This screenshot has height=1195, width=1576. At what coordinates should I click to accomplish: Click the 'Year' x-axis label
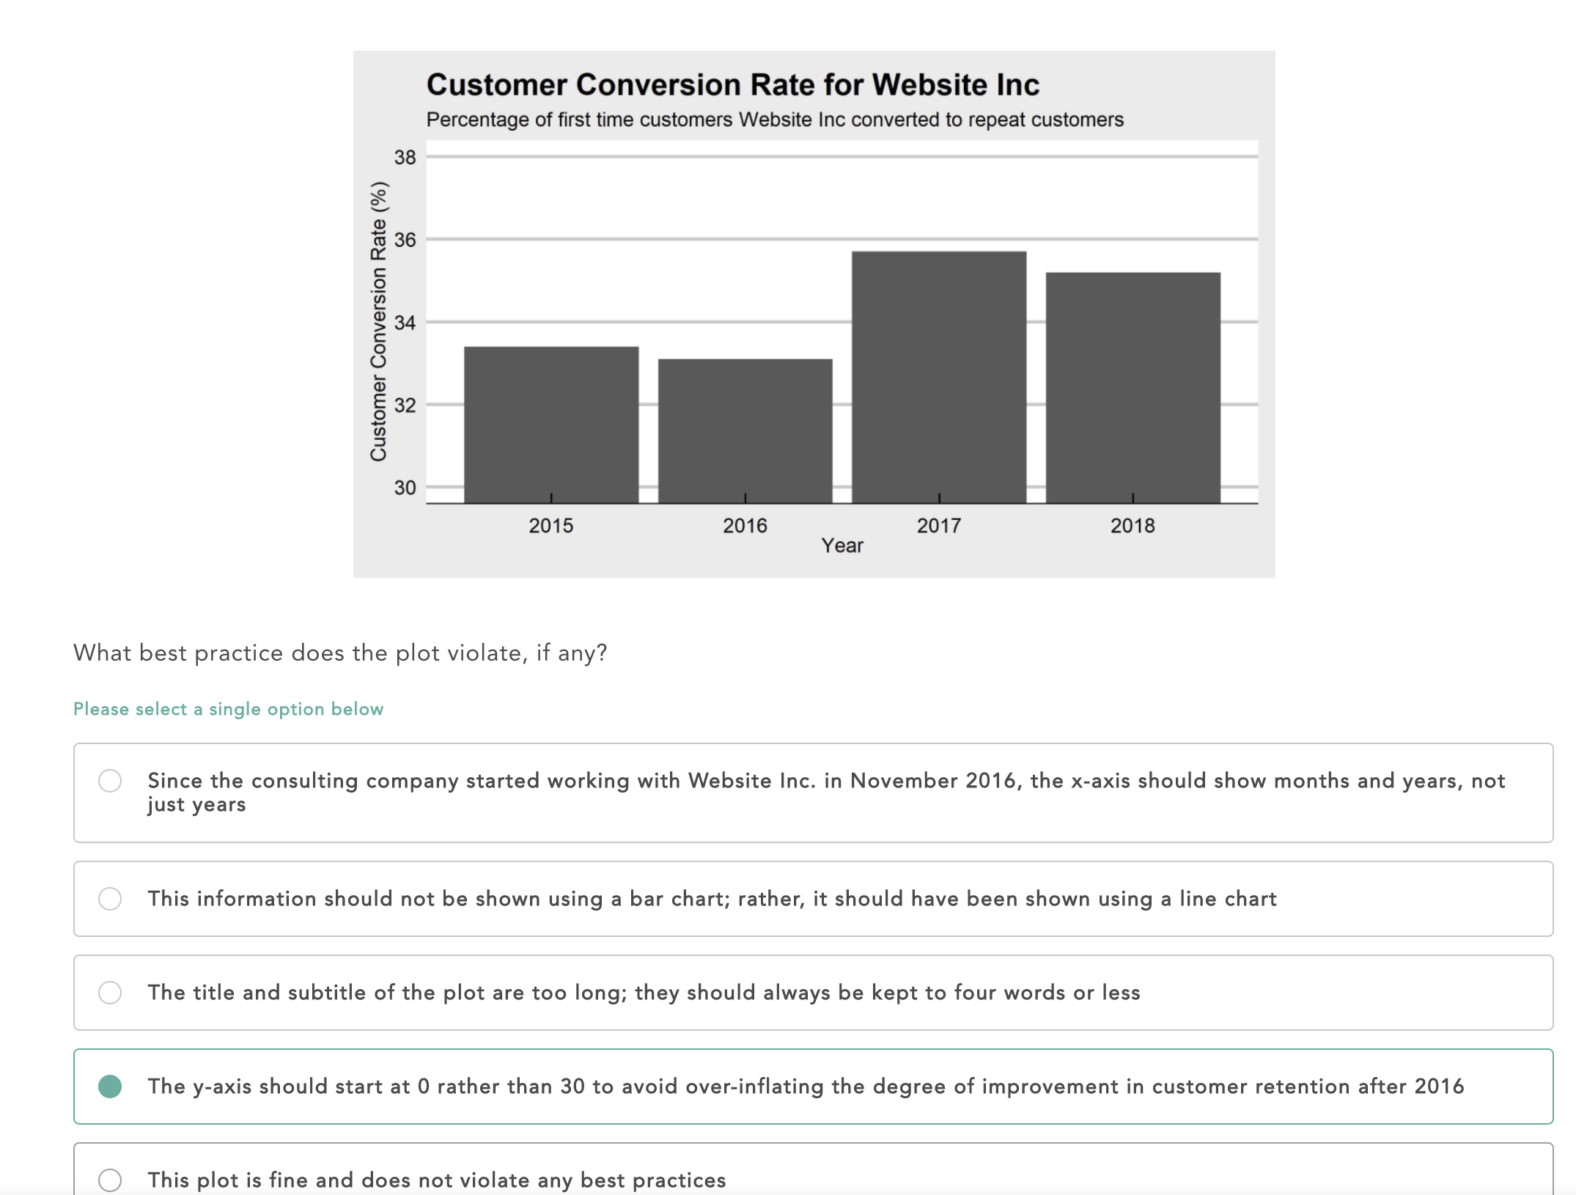click(x=842, y=545)
